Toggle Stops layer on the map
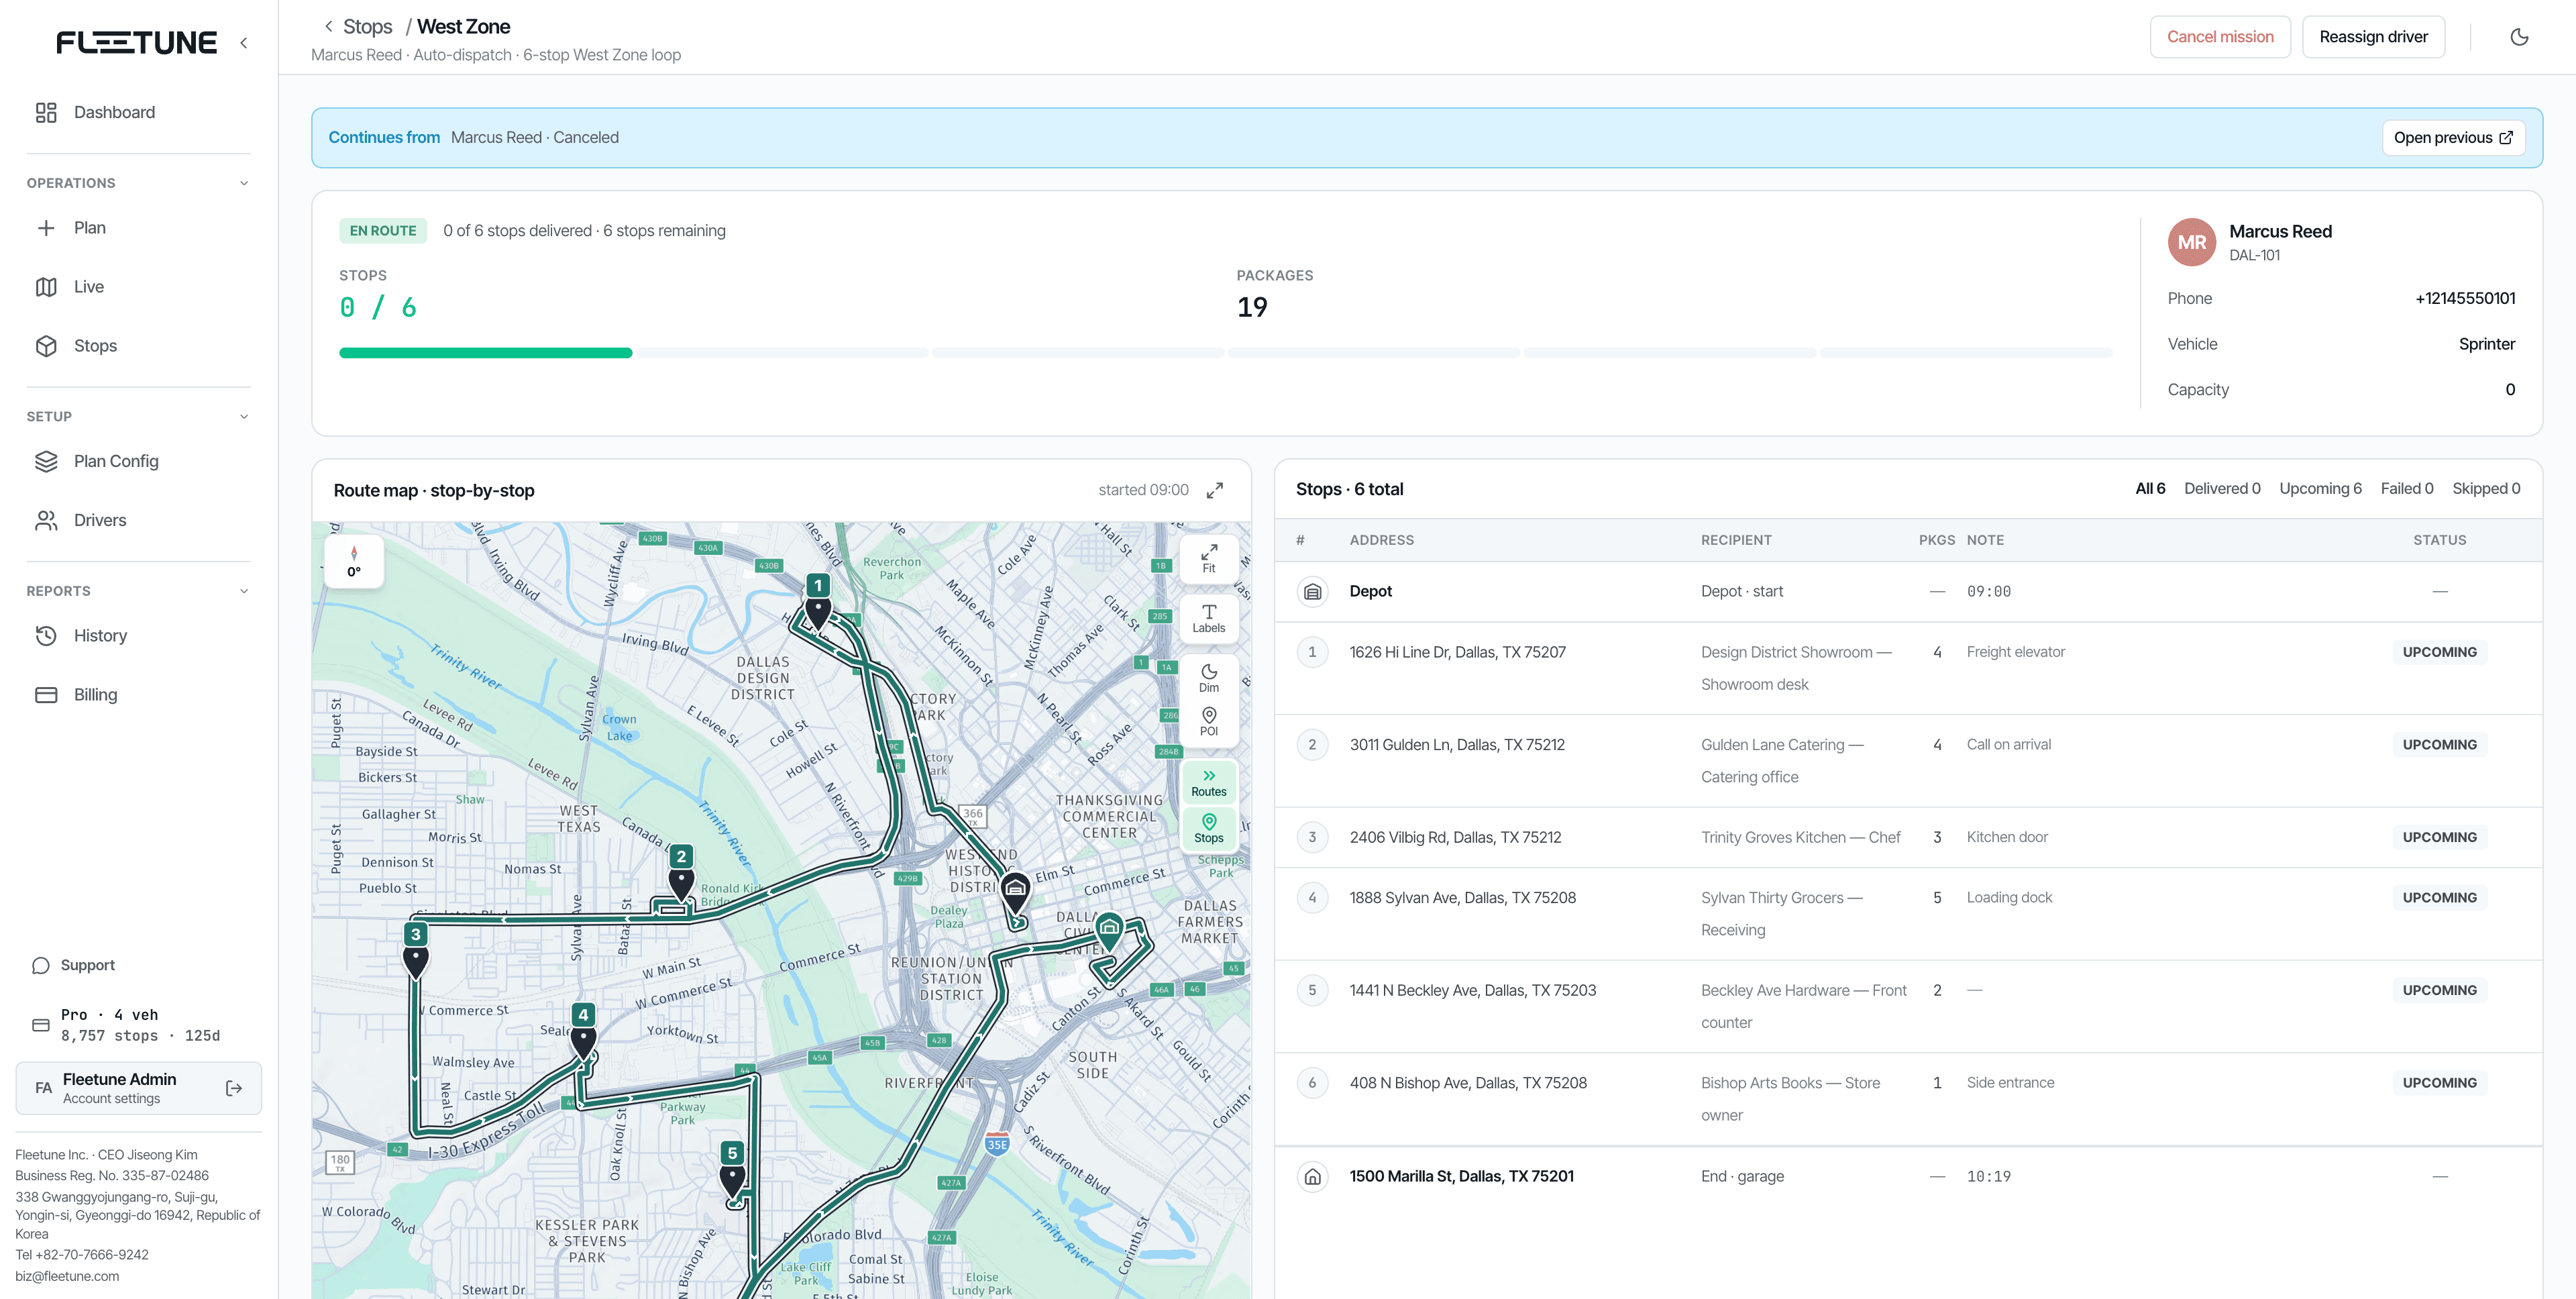The height and width of the screenshot is (1299, 2576). coord(1208,828)
